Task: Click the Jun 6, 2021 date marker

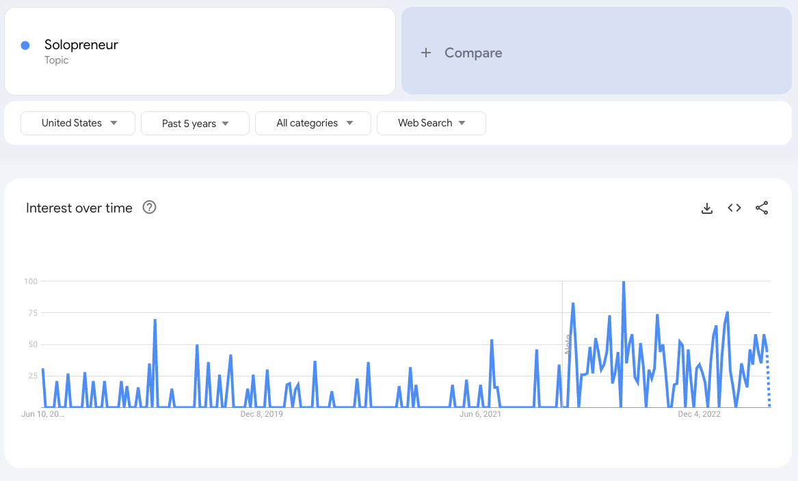Action: point(480,413)
